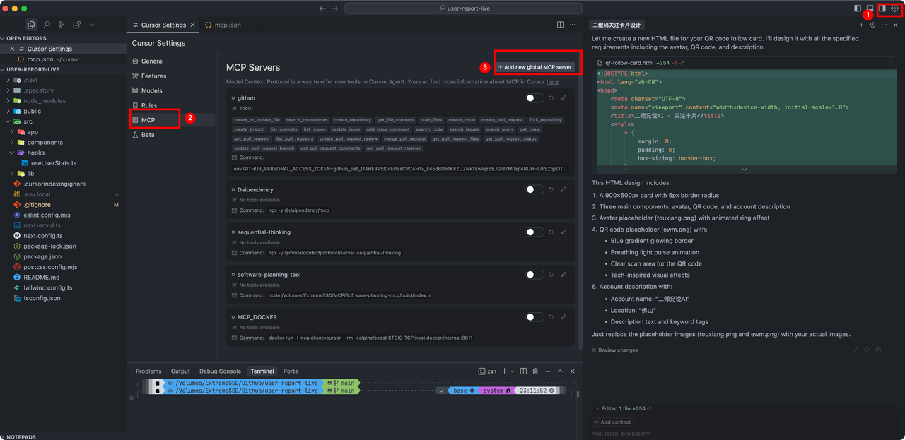Screen dimensions: 905x440
Task: Switch to the mcp.json editor tab
Action: pos(223,25)
